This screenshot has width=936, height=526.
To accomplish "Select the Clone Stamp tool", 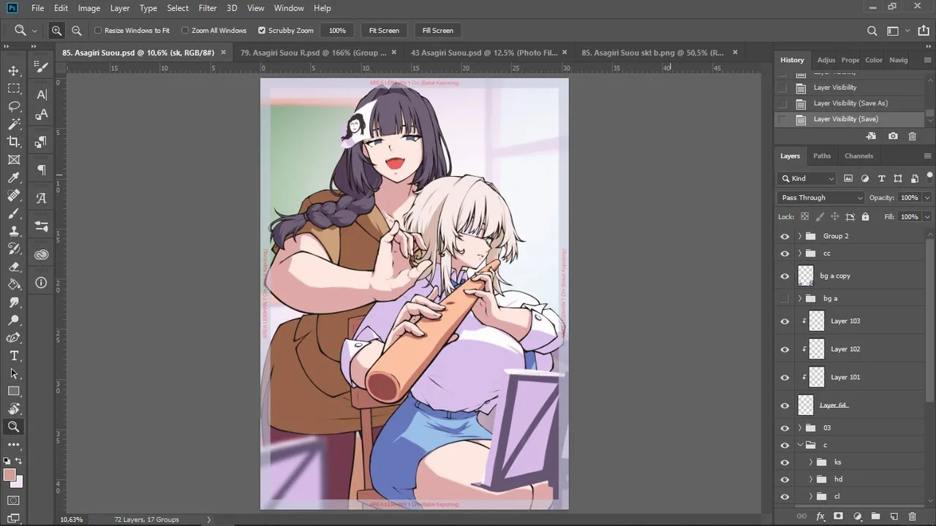I will click(14, 231).
